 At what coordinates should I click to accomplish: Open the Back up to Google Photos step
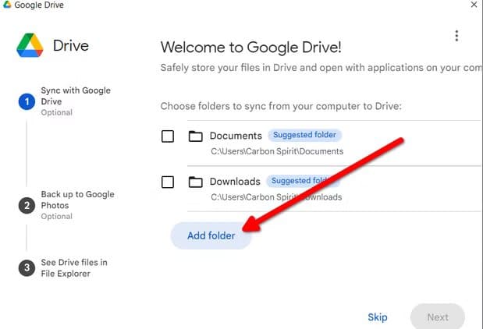pos(77,200)
